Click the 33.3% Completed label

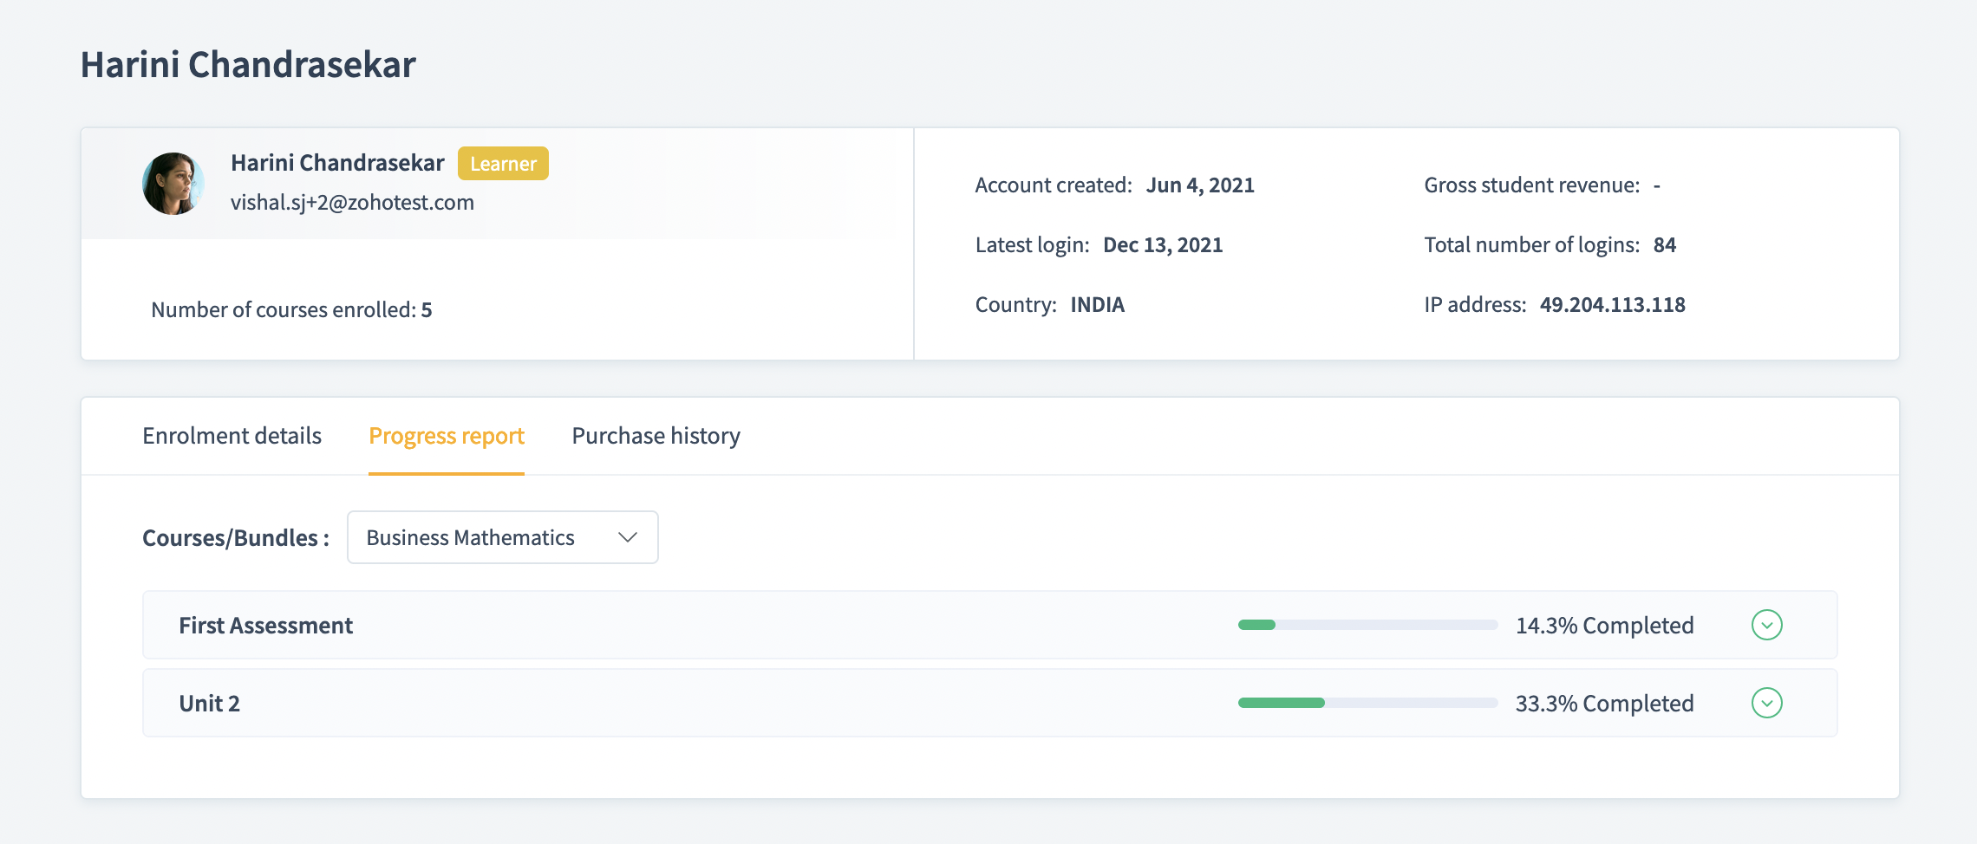[1604, 704]
